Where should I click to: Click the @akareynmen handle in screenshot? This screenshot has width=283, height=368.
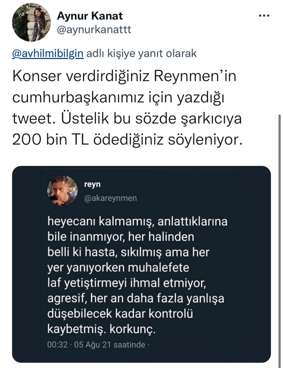[110, 198]
